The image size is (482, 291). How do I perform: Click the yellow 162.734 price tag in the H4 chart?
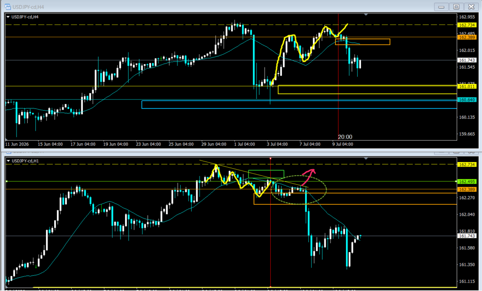click(466, 25)
